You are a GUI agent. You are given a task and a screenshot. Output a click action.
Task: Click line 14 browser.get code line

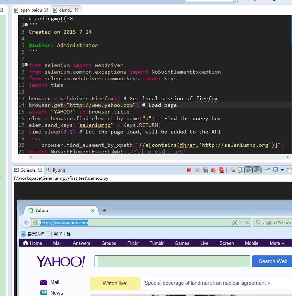(103, 105)
